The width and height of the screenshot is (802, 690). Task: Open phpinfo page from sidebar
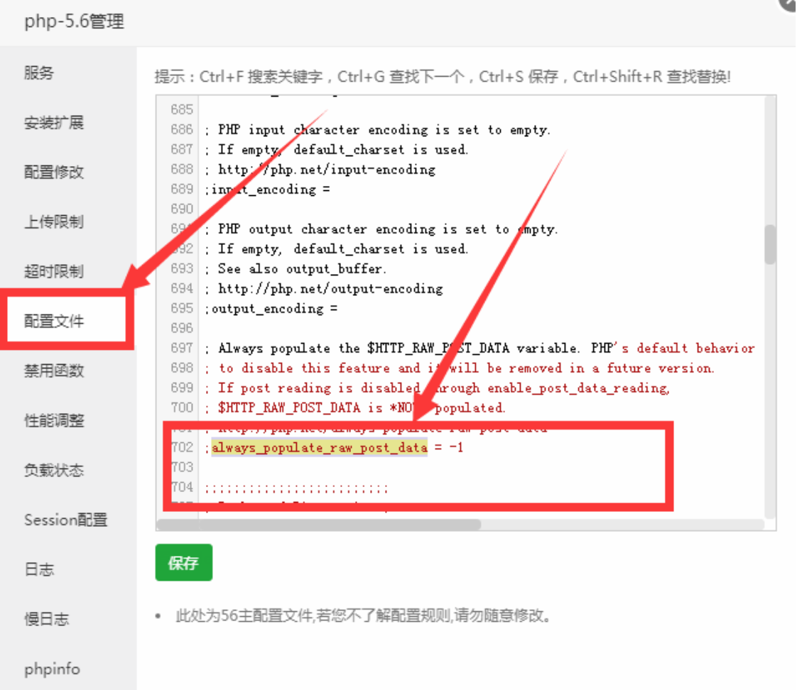tap(52, 669)
